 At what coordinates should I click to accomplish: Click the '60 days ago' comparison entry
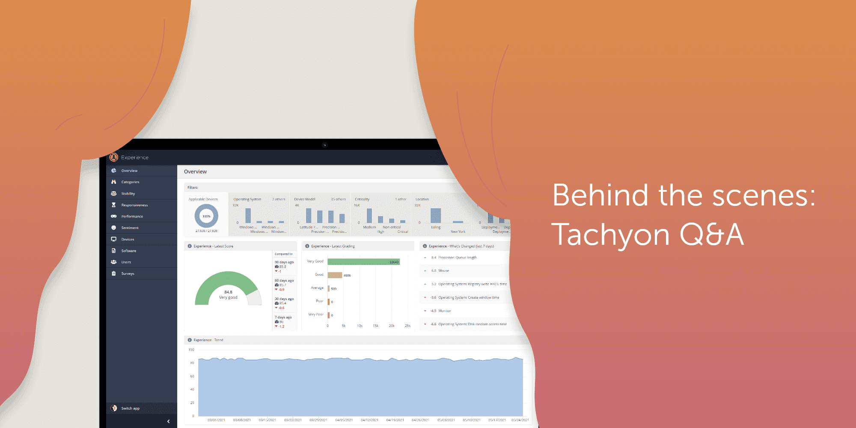284,285
